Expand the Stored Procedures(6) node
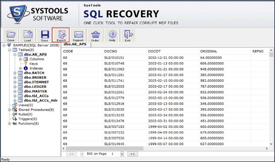Viewport: 275px width, 162px height. point(10,110)
